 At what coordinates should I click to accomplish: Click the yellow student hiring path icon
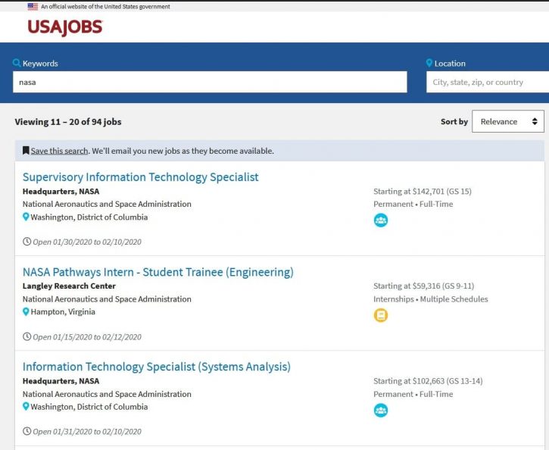coord(380,315)
